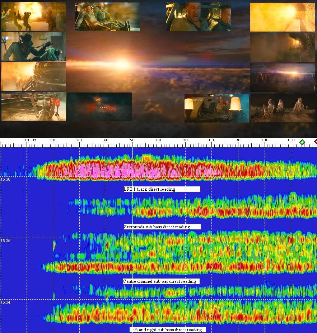Viewport: 317px width, 333px height.
Task: Click the 10 Hz label on the ruler
Action: coord(27,140)
